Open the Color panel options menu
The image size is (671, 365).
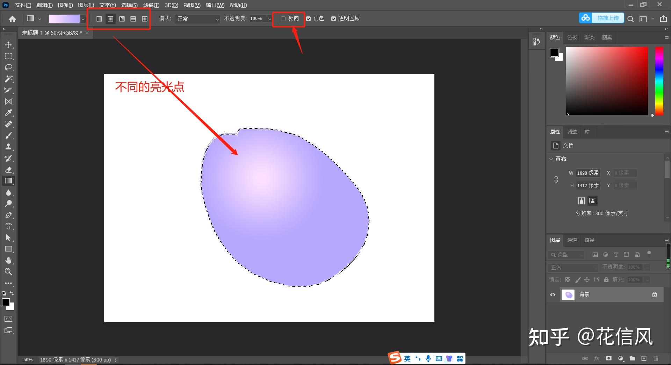(x=666, y=37)
